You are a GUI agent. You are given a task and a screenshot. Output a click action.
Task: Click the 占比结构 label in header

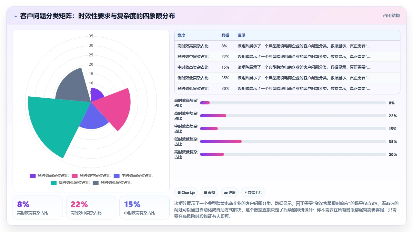pyautogui.click(x=391, y=15)
